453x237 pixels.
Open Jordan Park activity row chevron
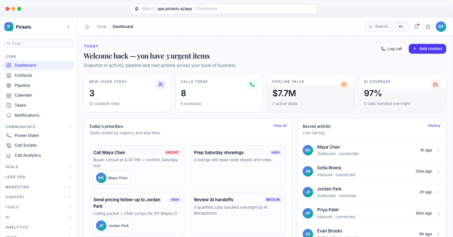coord(438,192)
